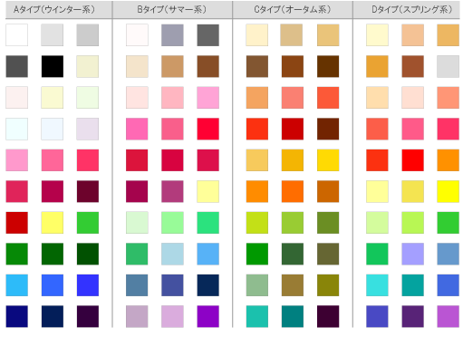463x337 pixels.
Task: Select the yellow-lime swatch in C type's seventh row
Action: [x=257, y=223]
